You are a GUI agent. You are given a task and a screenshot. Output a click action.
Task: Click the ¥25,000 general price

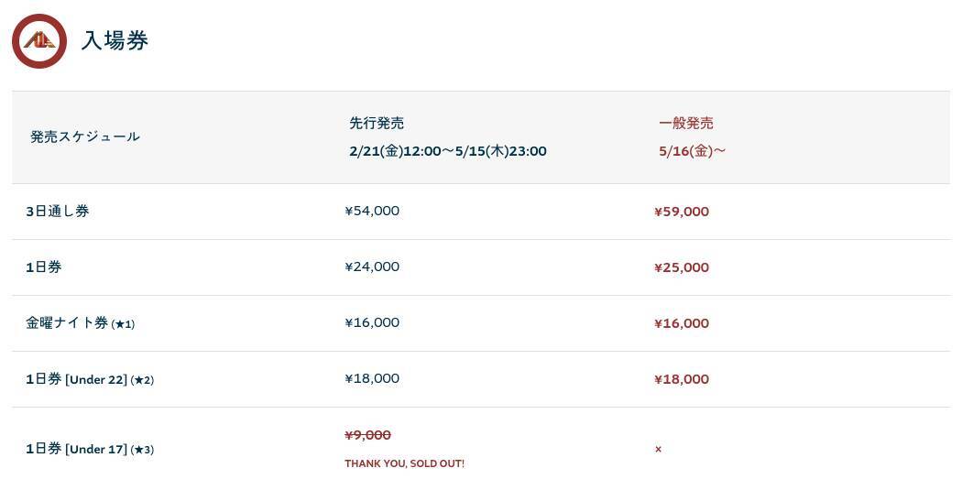point(682,267)
